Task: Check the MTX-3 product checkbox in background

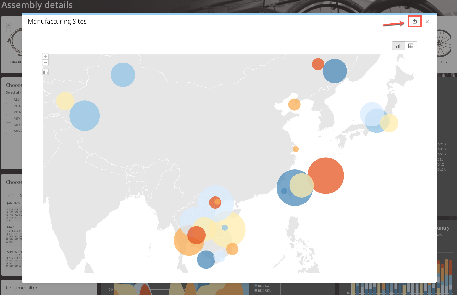Action: click(x=9, y=125)
